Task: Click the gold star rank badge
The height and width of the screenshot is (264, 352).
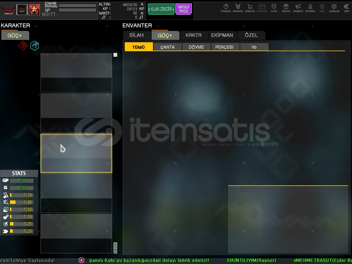Action: tap(34, 10)
